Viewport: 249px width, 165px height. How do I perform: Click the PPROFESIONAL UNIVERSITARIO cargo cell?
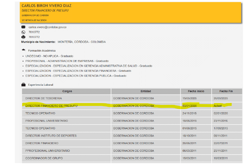point(66,151)
